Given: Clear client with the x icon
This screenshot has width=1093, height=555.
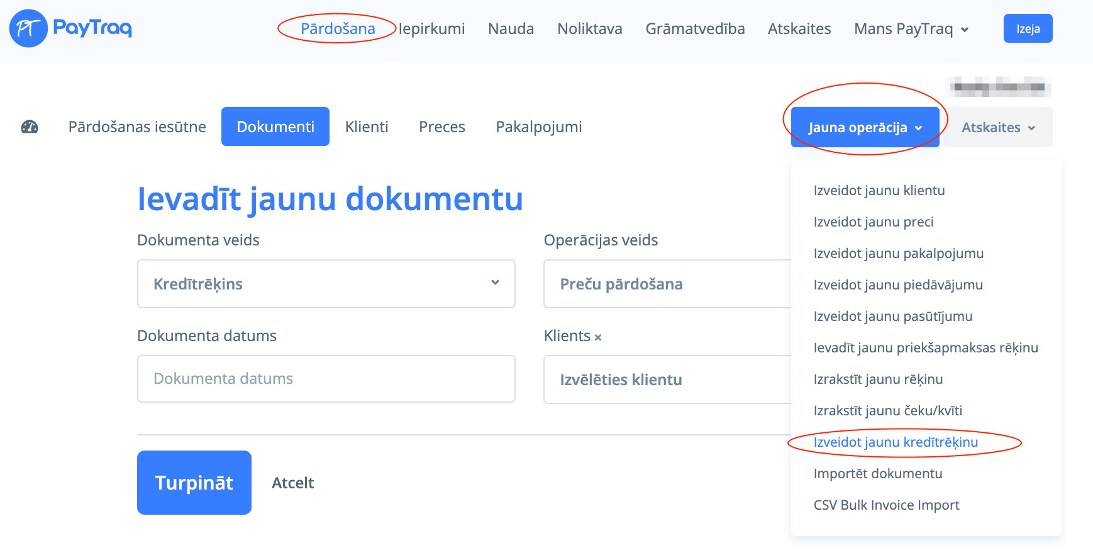Looking at the screenshot, I should click(598, 337).
